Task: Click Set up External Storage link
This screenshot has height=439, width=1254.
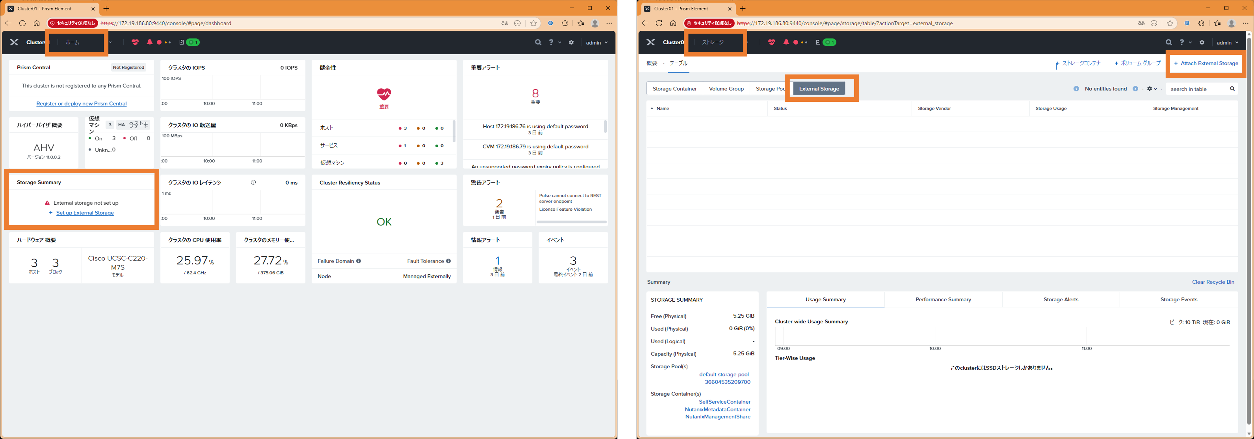Action: (x=85, y=213)
